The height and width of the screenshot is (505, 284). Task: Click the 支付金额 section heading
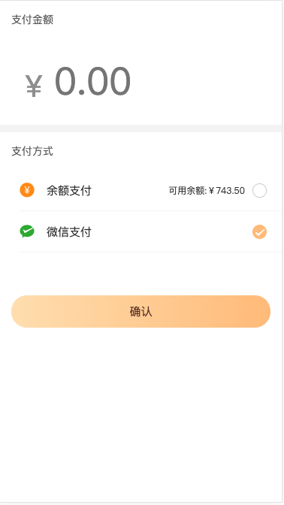(x=32, y=20)
